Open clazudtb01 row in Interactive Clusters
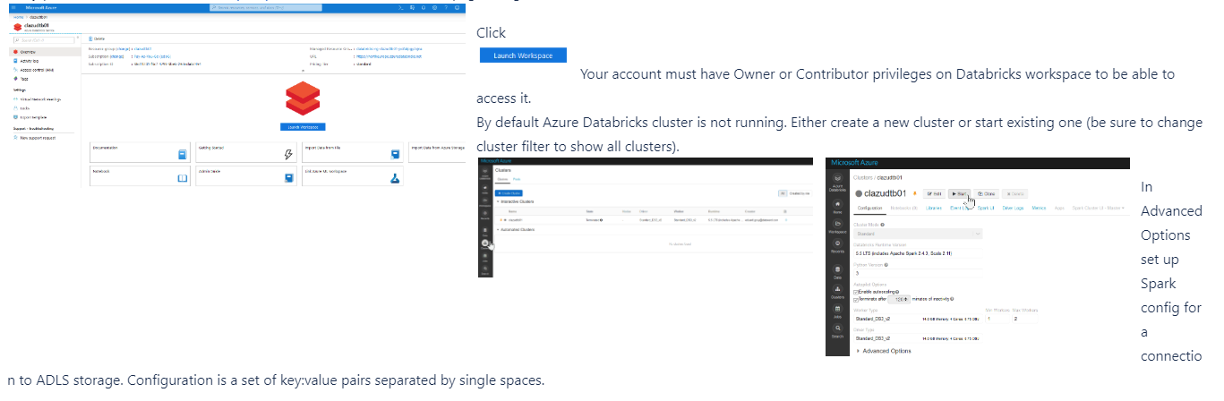 point(654,220)
